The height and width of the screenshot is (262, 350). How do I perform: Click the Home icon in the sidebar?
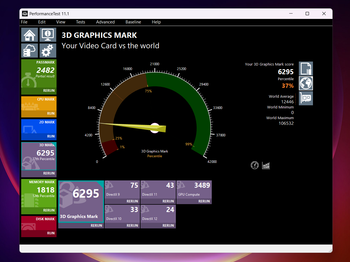29,35
